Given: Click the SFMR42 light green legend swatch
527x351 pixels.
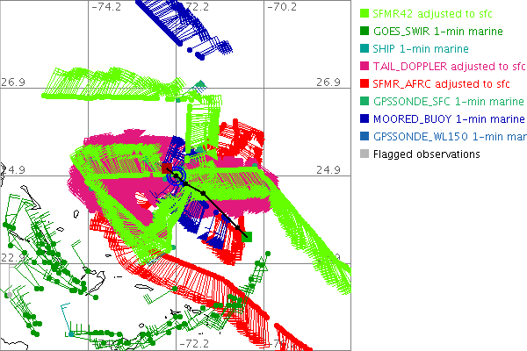Looking at the screenshot, I should [x=365, y=14].
